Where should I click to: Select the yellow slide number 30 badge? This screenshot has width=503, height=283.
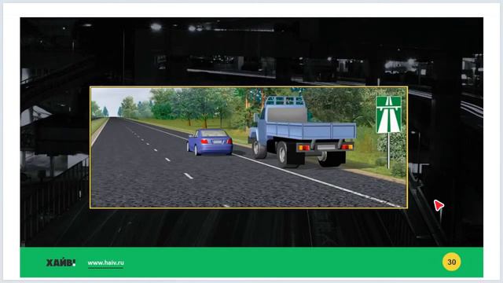click(x=451, y=262)
